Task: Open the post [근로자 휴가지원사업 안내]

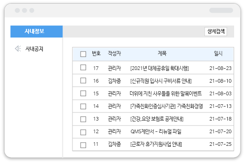Action: [156, 144]
